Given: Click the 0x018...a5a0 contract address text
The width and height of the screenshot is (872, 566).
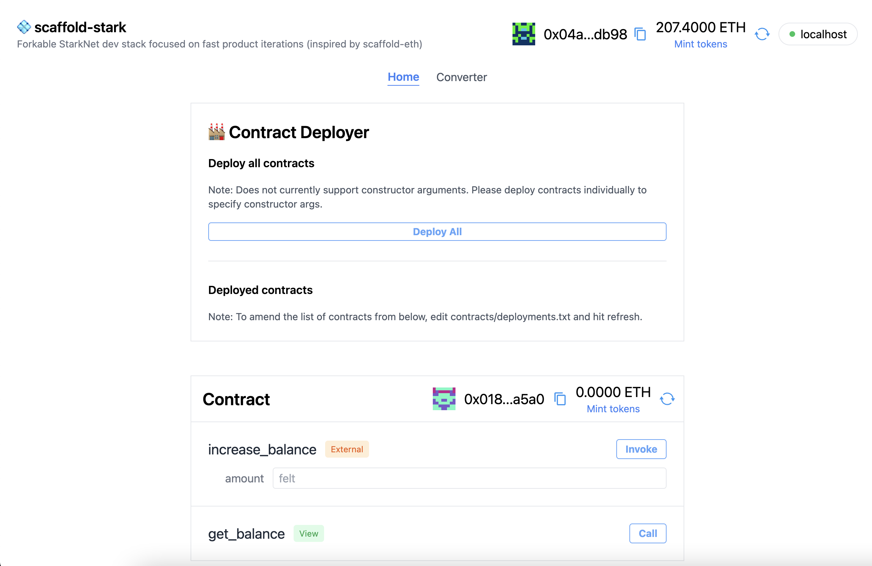Looking at the screenshot, I should coord(504,399).
